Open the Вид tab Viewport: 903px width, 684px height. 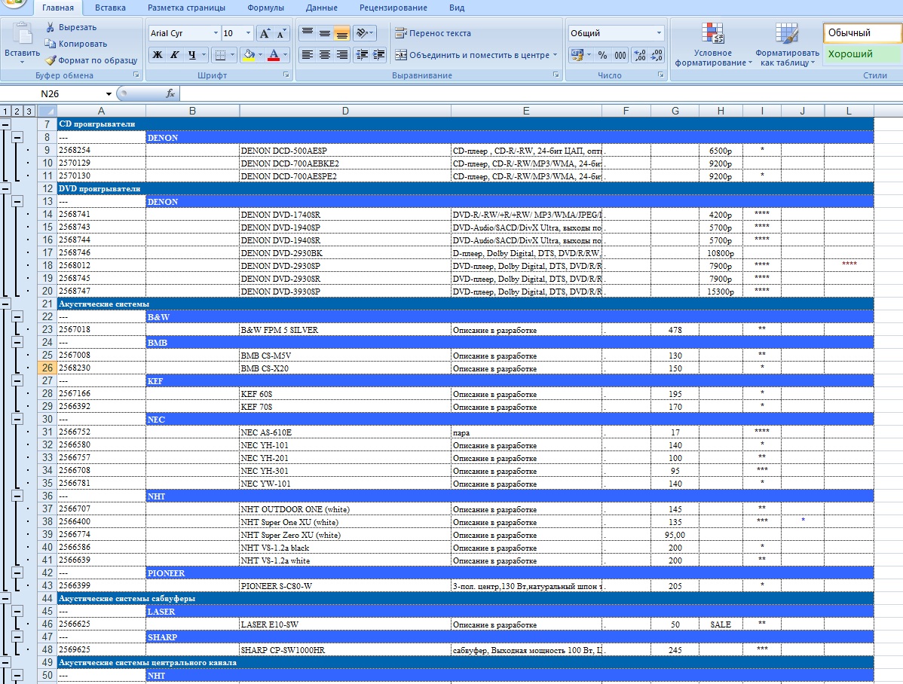[x=457, y=8]
